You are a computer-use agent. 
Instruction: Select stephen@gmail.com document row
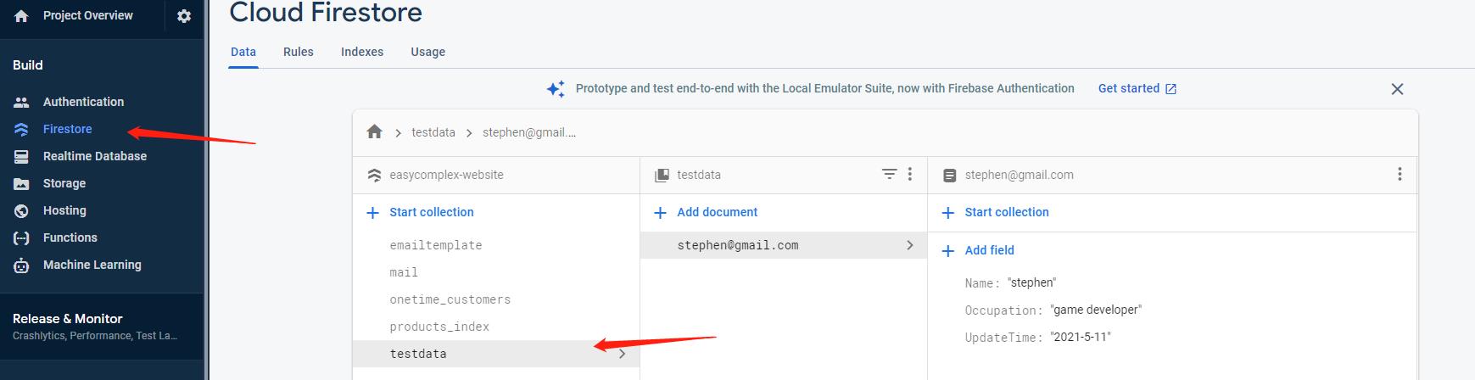point(784,245)
